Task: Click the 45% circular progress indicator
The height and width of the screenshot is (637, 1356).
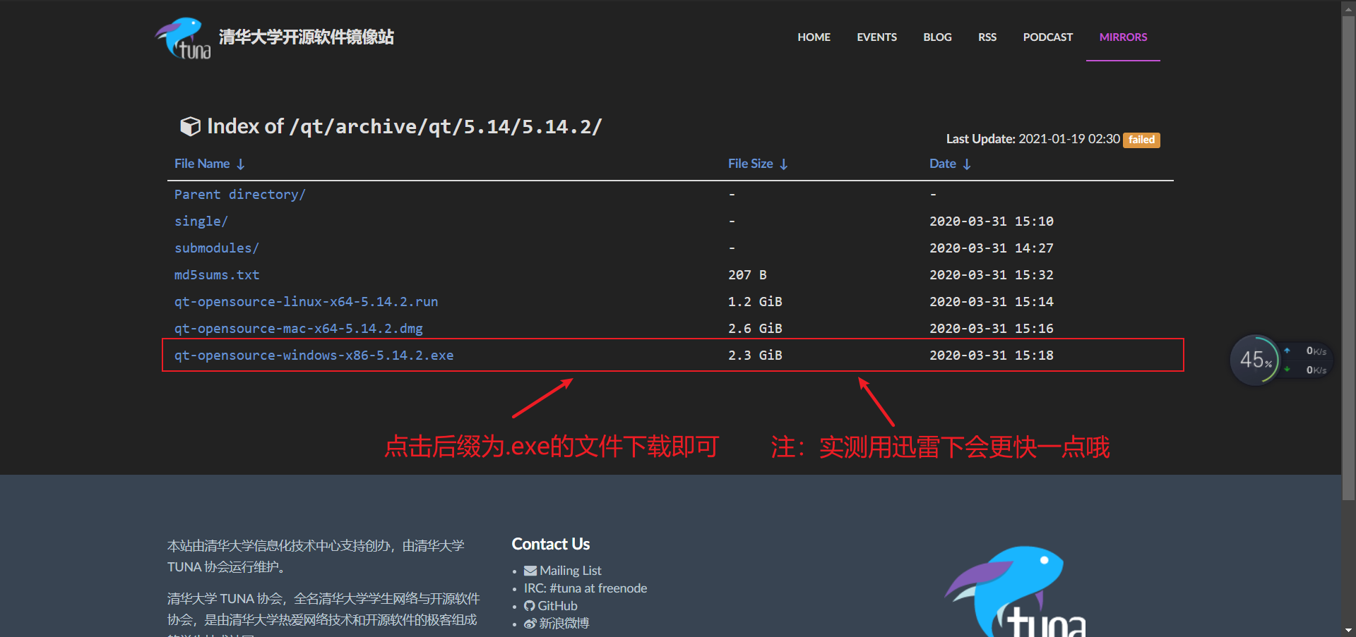Action: [1254, 360]
